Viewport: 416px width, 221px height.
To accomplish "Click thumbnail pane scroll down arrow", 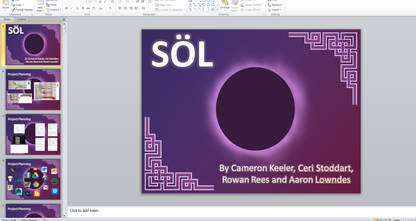I will [64, 216].
